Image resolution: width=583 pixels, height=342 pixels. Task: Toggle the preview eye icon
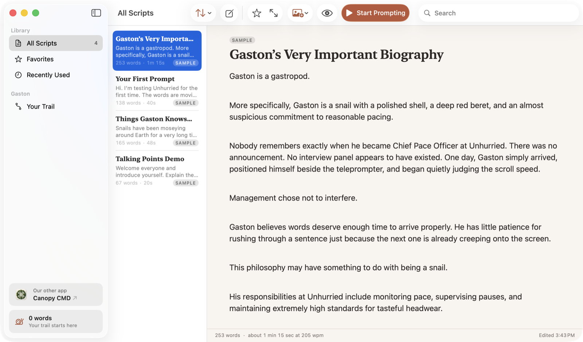point(327,13)
